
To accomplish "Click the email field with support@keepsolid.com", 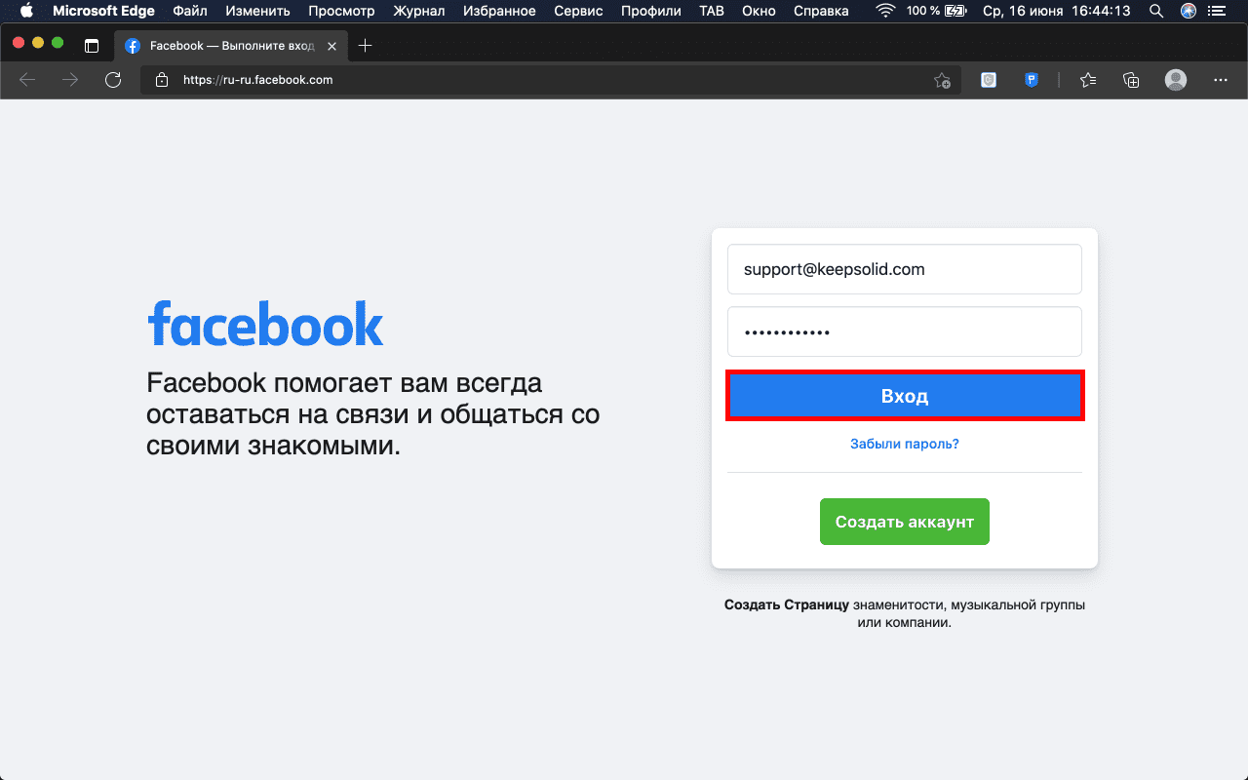I will [x=904, y=269].
